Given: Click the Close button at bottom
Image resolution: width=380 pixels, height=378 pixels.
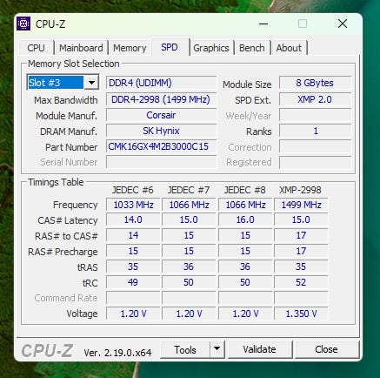Looking at the screenshot, I should tap(326, 349).
